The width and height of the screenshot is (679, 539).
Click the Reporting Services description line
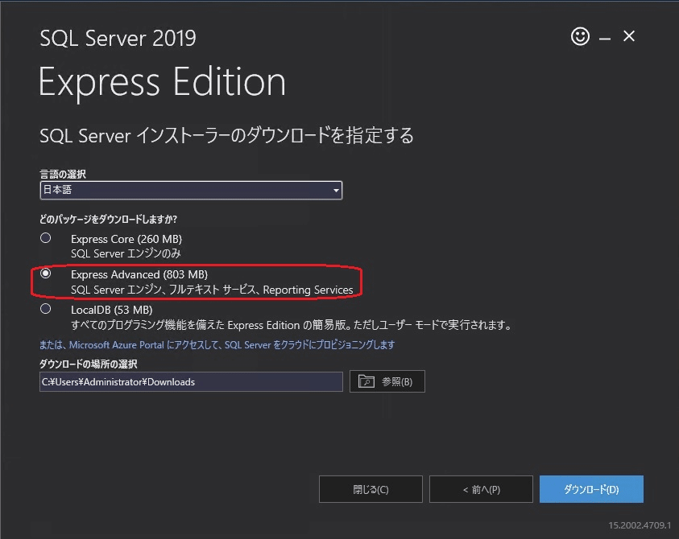(212, 290)
